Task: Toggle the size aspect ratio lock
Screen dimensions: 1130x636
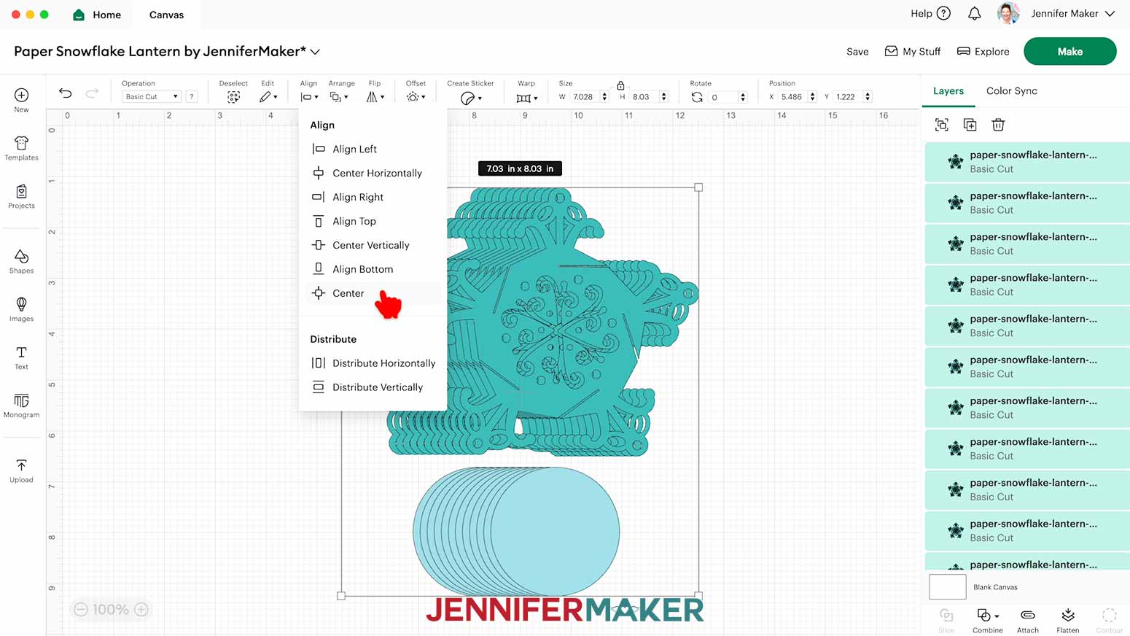Action: coord(620,85)
